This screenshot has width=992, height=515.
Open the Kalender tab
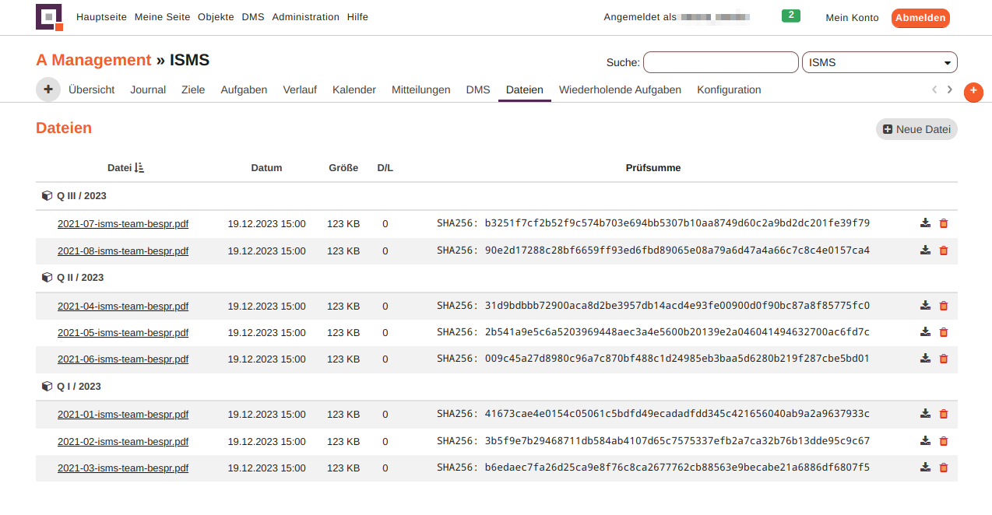pos(354,89)
